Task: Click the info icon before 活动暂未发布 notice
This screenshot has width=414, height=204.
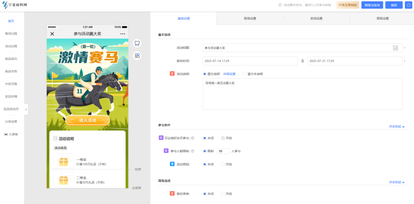Action: click(x=280, y=5)
